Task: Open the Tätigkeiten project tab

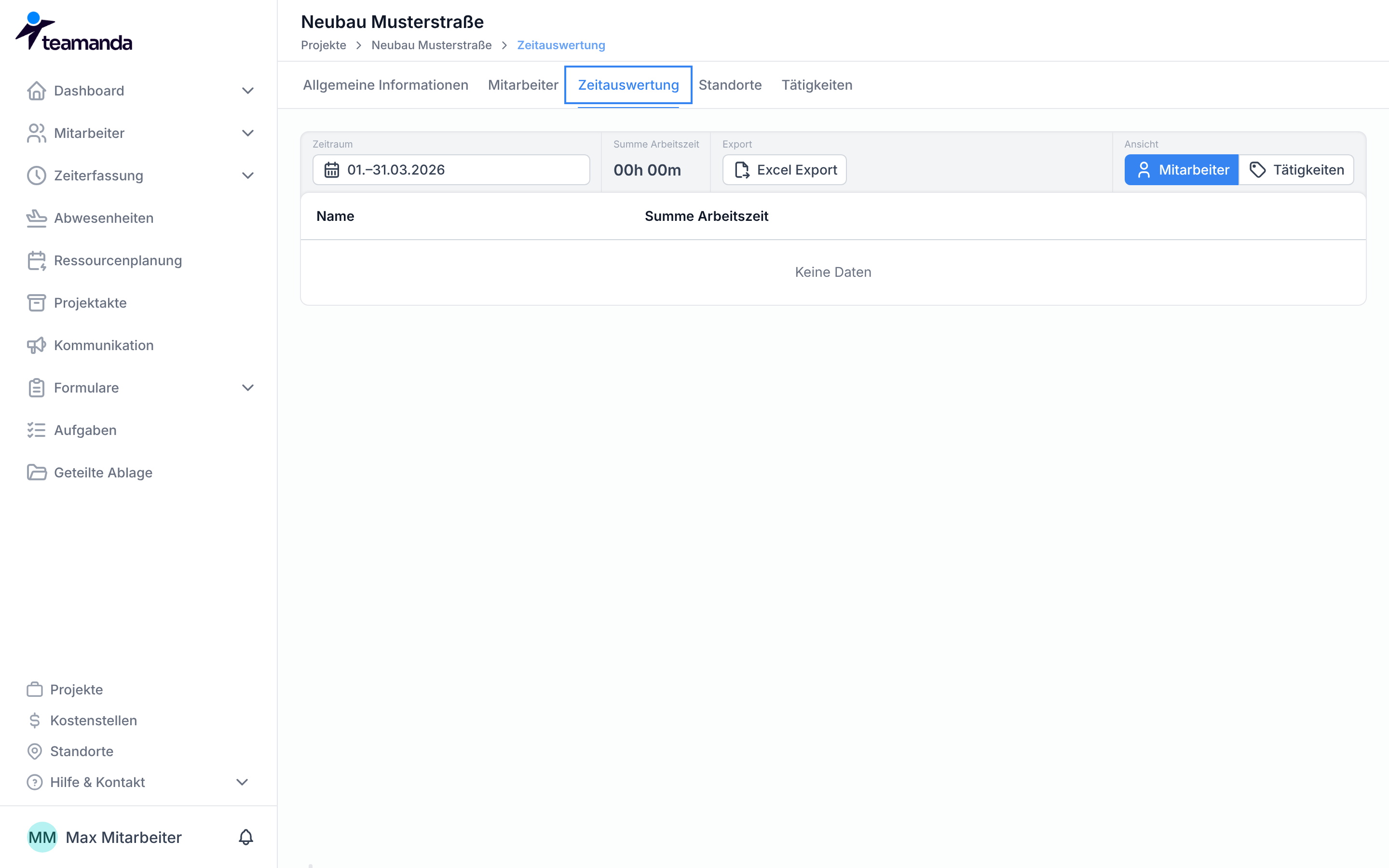Action: point(817,85)
